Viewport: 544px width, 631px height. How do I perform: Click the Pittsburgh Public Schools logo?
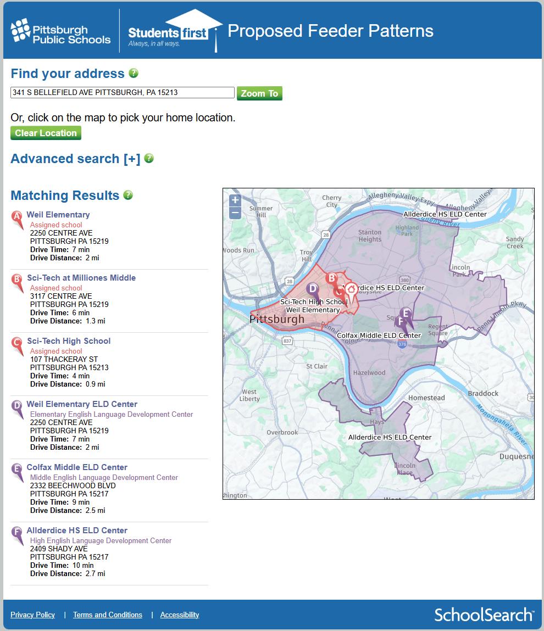[x=60, y=31]
